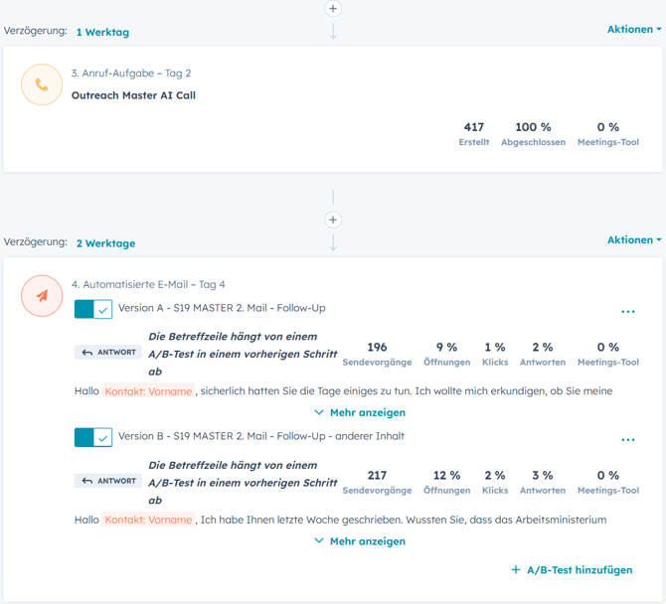This screenshot has height=604, width=666.
Task: Click Version B ANTWORT reply badge
Action: point(108,481)
